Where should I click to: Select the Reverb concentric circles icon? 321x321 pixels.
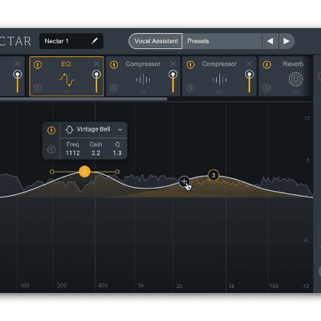[296, 79]
